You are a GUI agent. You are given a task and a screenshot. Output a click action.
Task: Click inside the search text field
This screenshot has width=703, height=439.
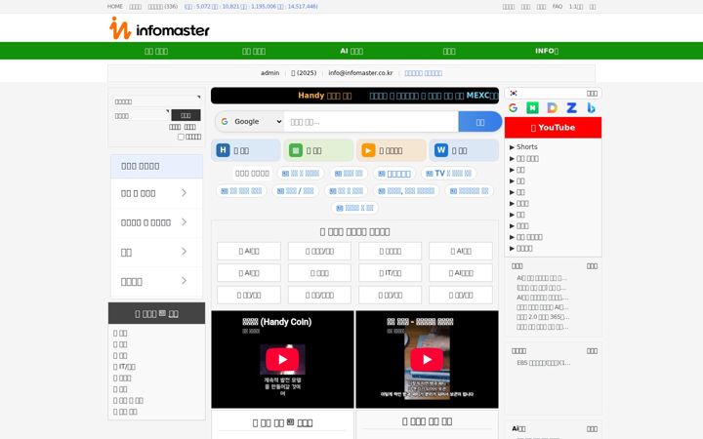(x=371, y=122)
